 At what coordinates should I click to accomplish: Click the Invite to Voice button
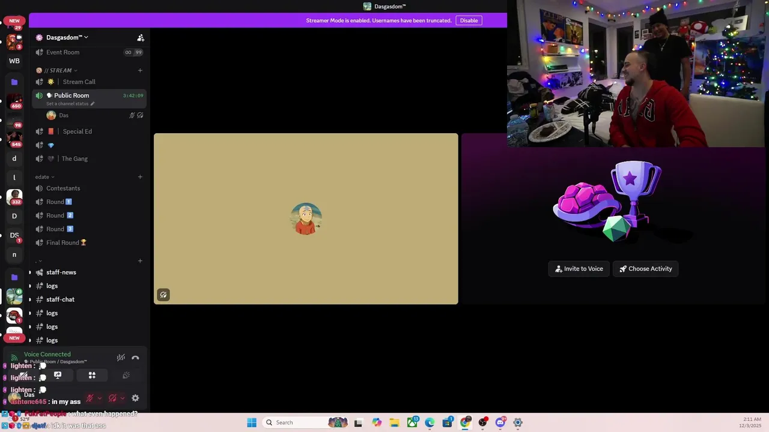[579, 269]
